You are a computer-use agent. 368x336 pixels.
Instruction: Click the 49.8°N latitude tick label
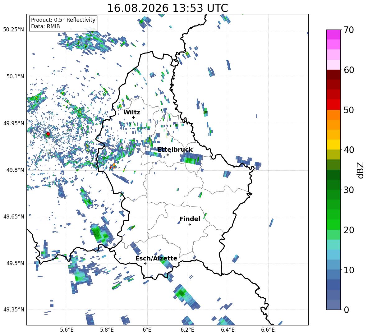tap(15, 170)
